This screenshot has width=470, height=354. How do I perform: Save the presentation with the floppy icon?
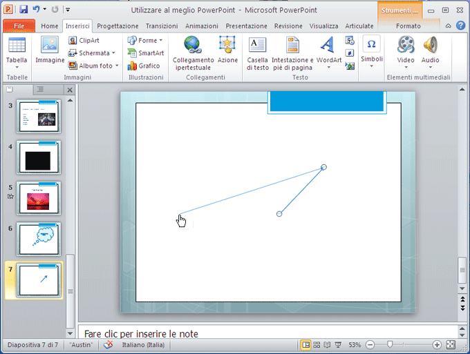pyautogui.click(x=23, y=10)
